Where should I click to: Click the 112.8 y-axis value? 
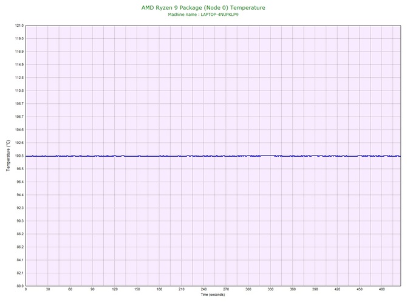(x=19, y=78)
